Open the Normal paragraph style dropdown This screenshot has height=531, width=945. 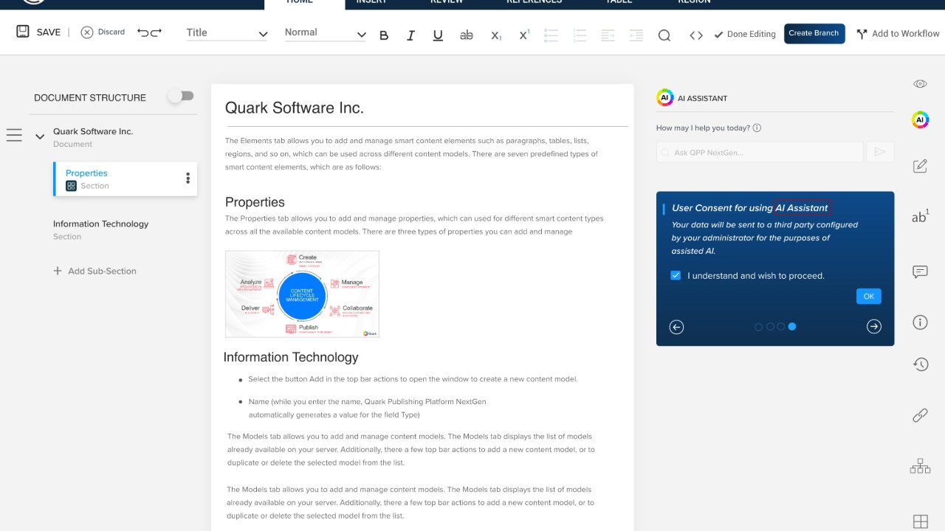click(325, 33)
